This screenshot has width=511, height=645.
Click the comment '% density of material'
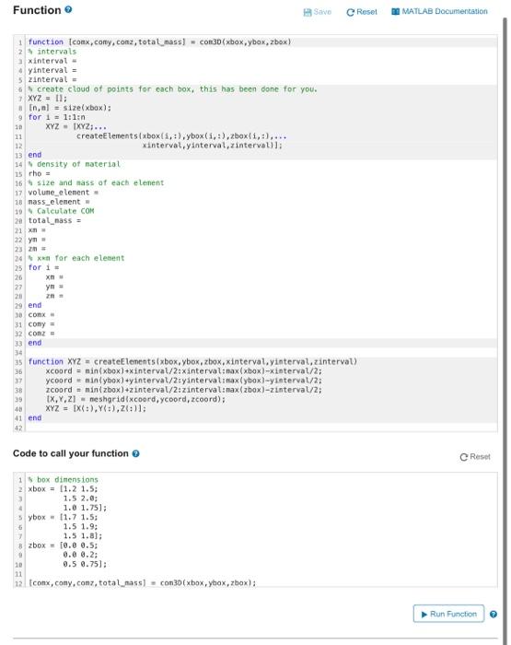(x=75, y=164)
